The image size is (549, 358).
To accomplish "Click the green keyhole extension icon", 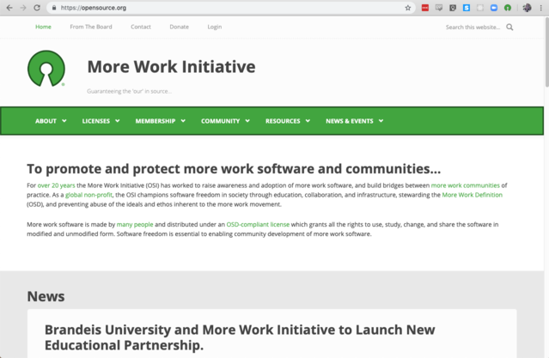I will [x=508, y=8].
